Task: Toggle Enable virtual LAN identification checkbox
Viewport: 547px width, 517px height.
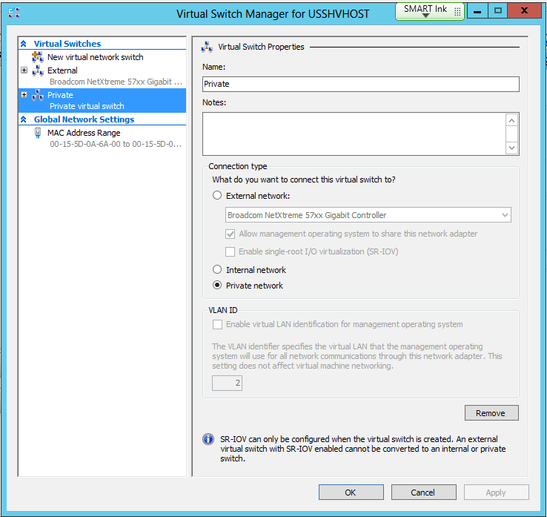Action: [217, 325]
